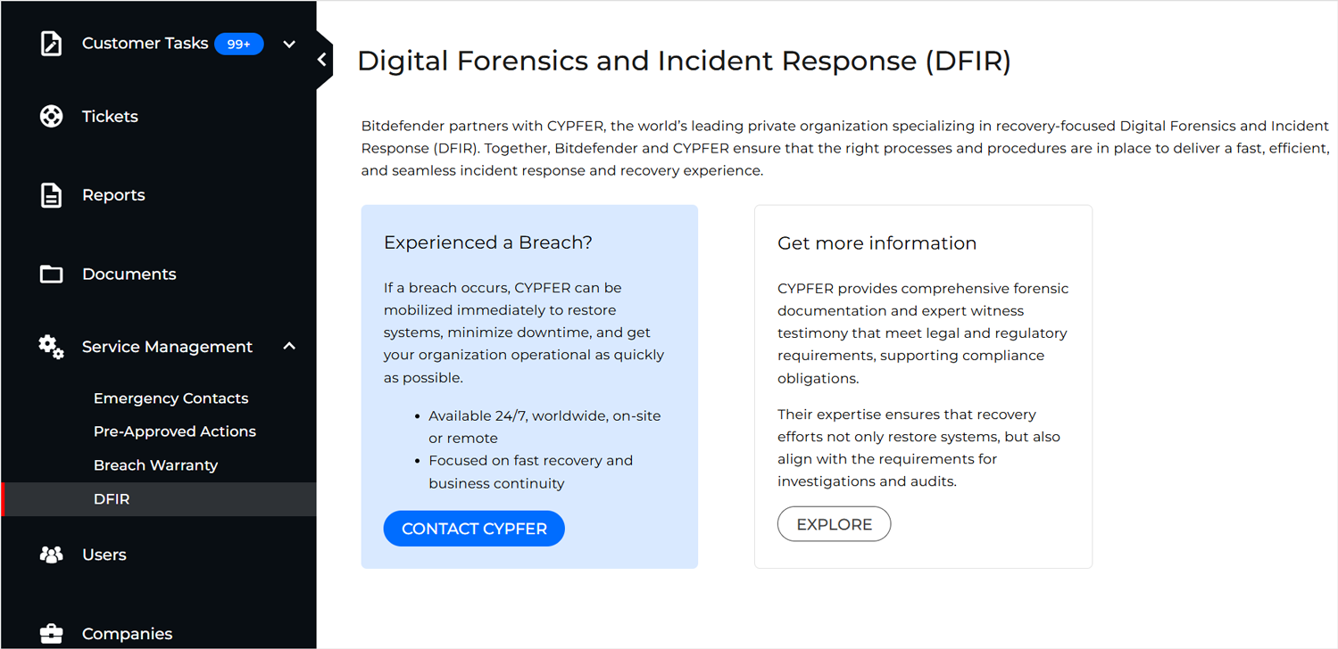Open Users via the people icon
Screen dimensions: 1338x649
click(x=51, y=554)
